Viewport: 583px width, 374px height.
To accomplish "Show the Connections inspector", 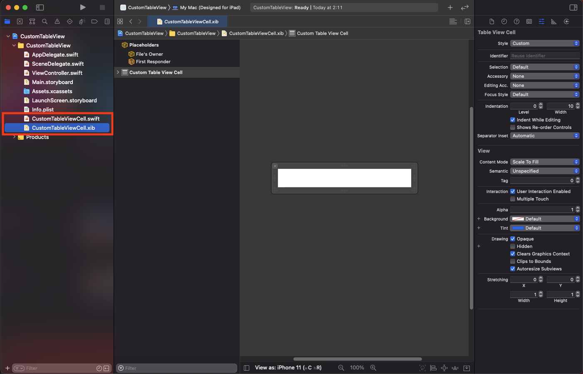I will click(x=566, y=21).
